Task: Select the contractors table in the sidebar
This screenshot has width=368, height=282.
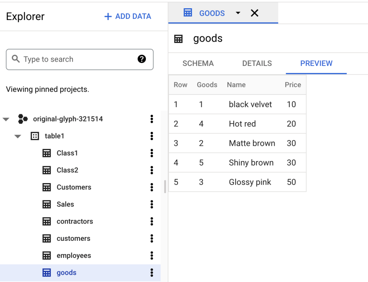Action: coord(75,221)
